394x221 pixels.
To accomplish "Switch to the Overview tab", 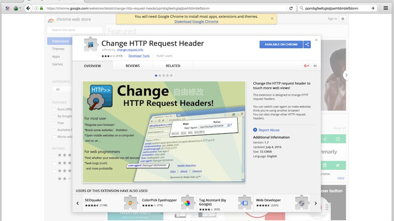I will tap(92, 66).
